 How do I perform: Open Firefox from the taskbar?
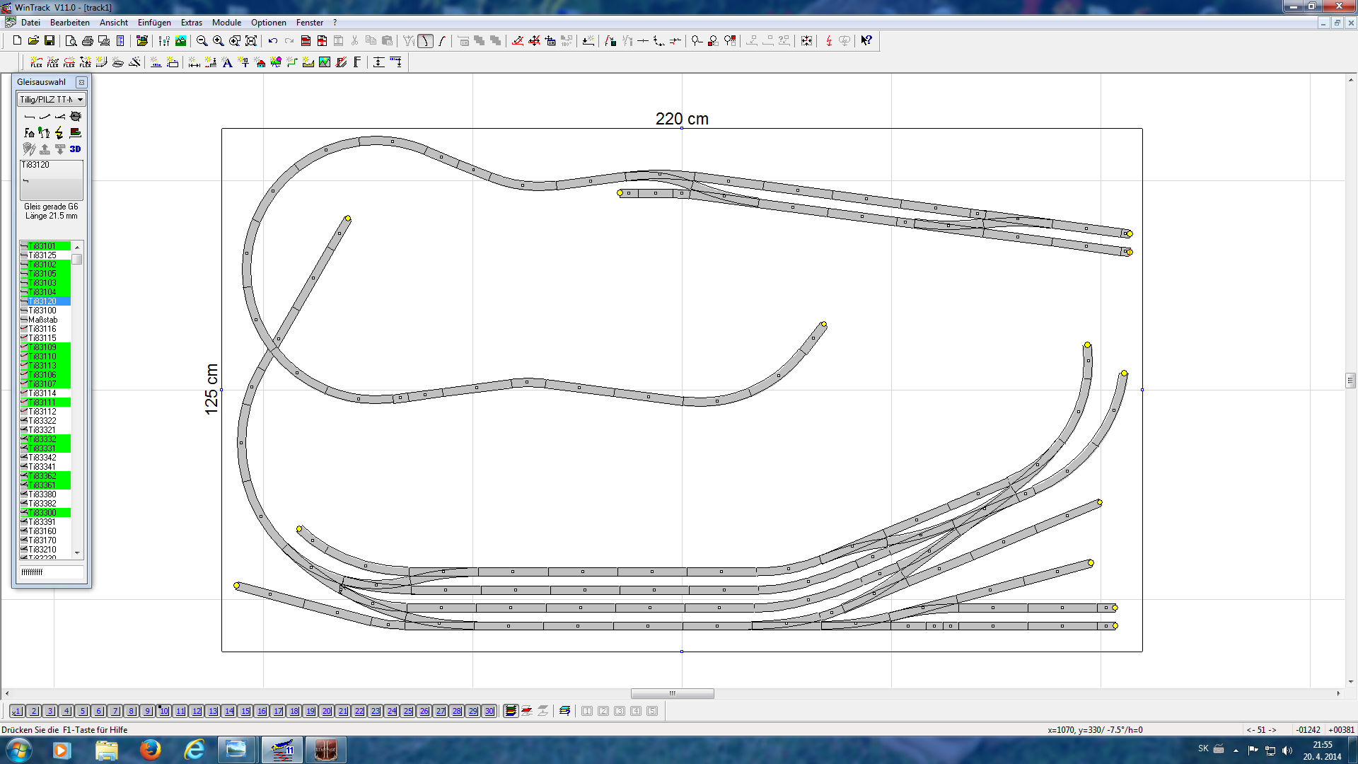150,750
